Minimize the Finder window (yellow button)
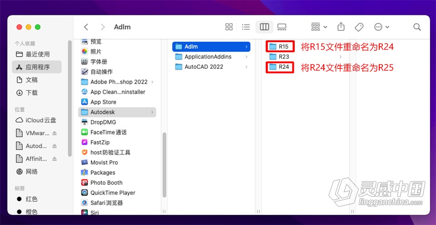The image size is (436, 225). (28, 27)
